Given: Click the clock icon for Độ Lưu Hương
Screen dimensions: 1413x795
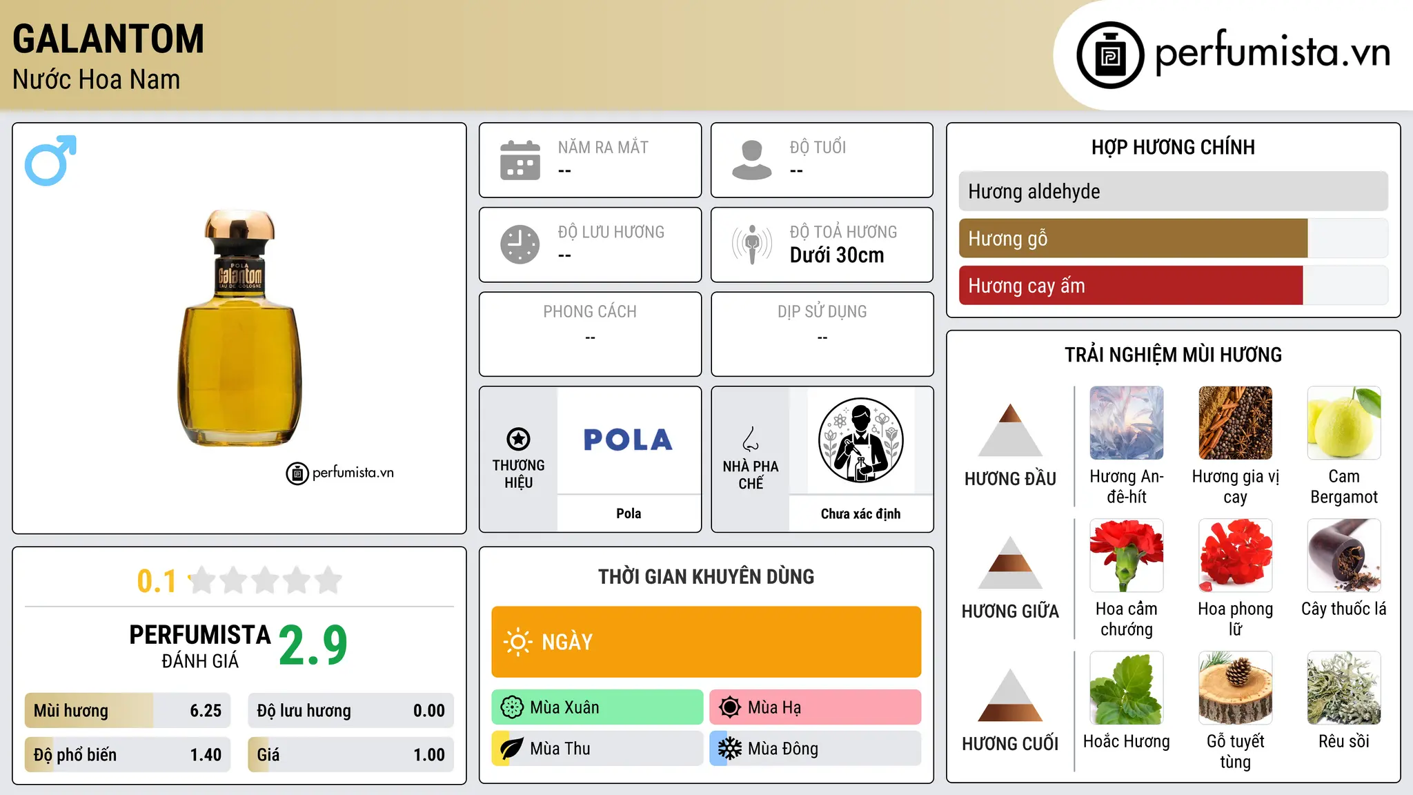Looking at the screenshot, I should point(520,244).
